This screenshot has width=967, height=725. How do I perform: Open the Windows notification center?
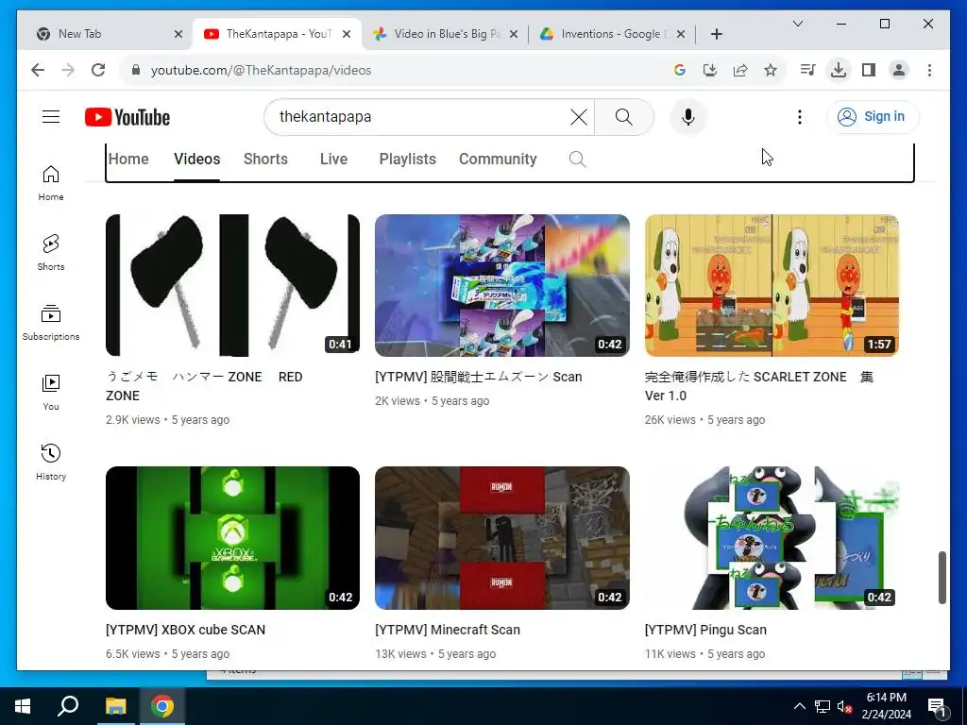[936, 706]
